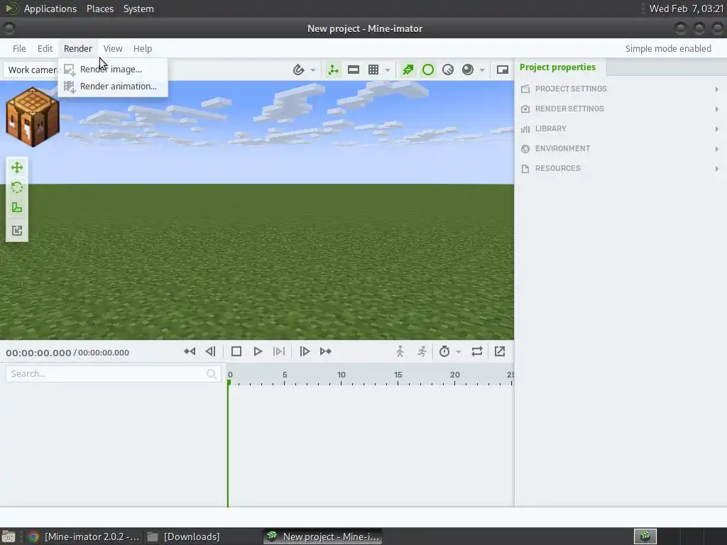Open stopwatch interval dropdown arrow

coord(459,352)
